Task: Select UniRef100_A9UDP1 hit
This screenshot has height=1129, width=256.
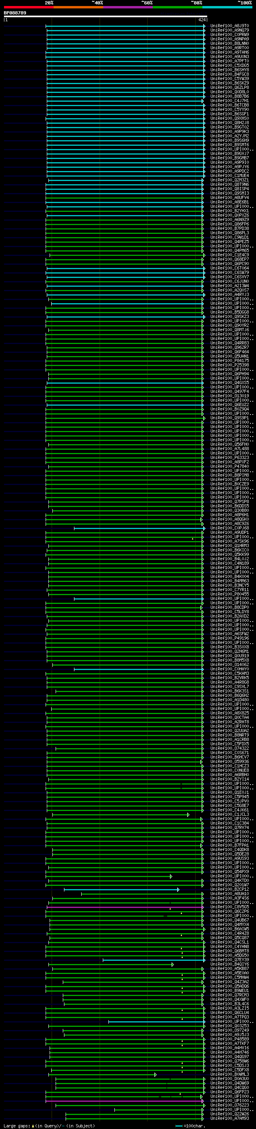Action: (230, 533)
